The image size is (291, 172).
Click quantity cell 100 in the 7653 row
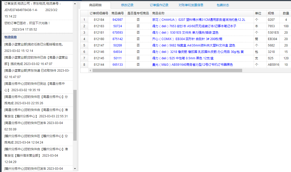click(286, 26)
